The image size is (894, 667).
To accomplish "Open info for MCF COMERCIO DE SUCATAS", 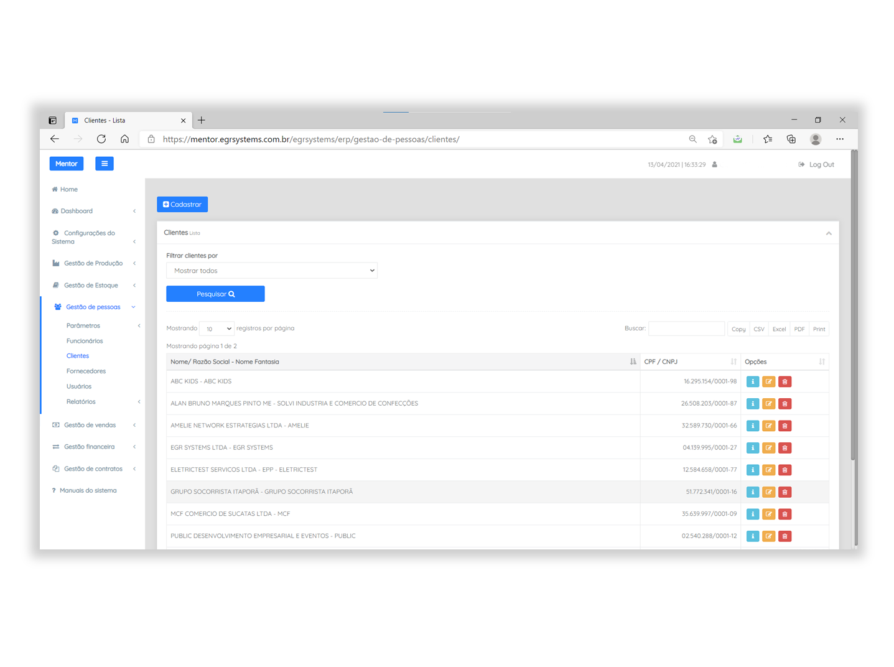I will point(752,514).
